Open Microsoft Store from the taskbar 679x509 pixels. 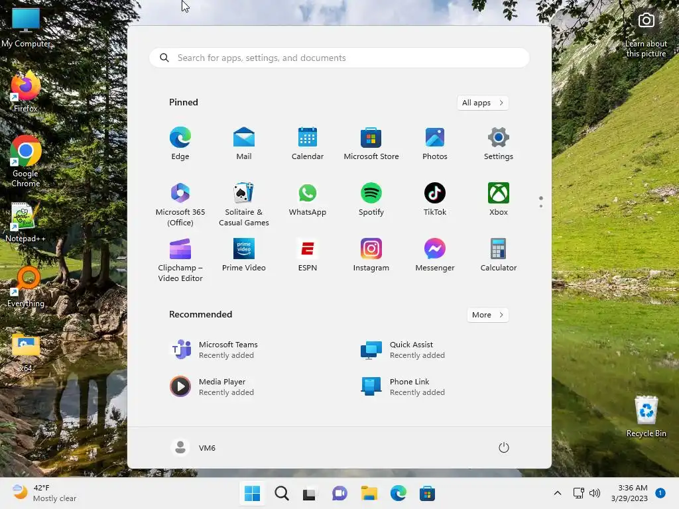(427, 493)
